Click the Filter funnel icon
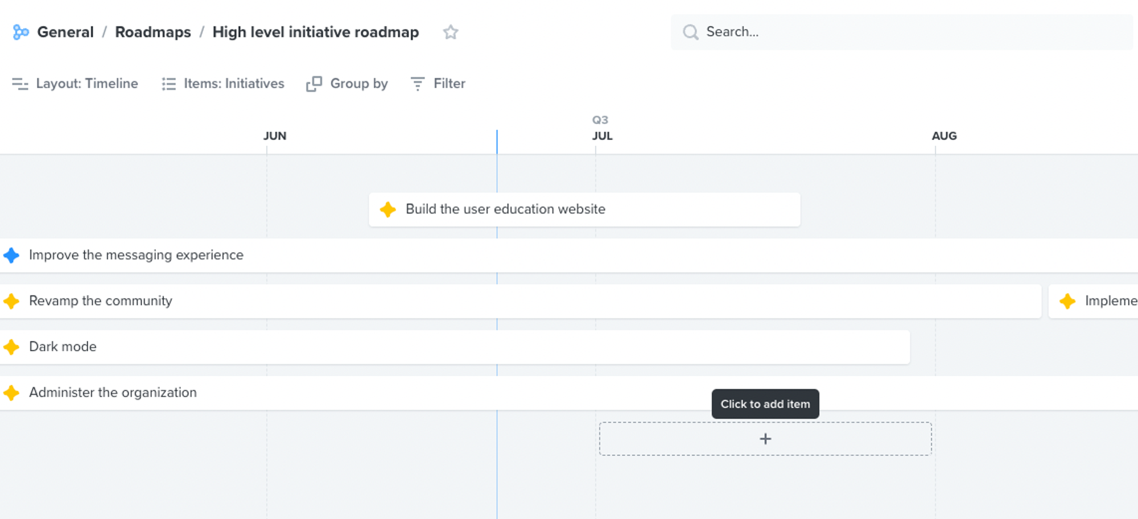1138x519 pixels. (x=417, y=84)
